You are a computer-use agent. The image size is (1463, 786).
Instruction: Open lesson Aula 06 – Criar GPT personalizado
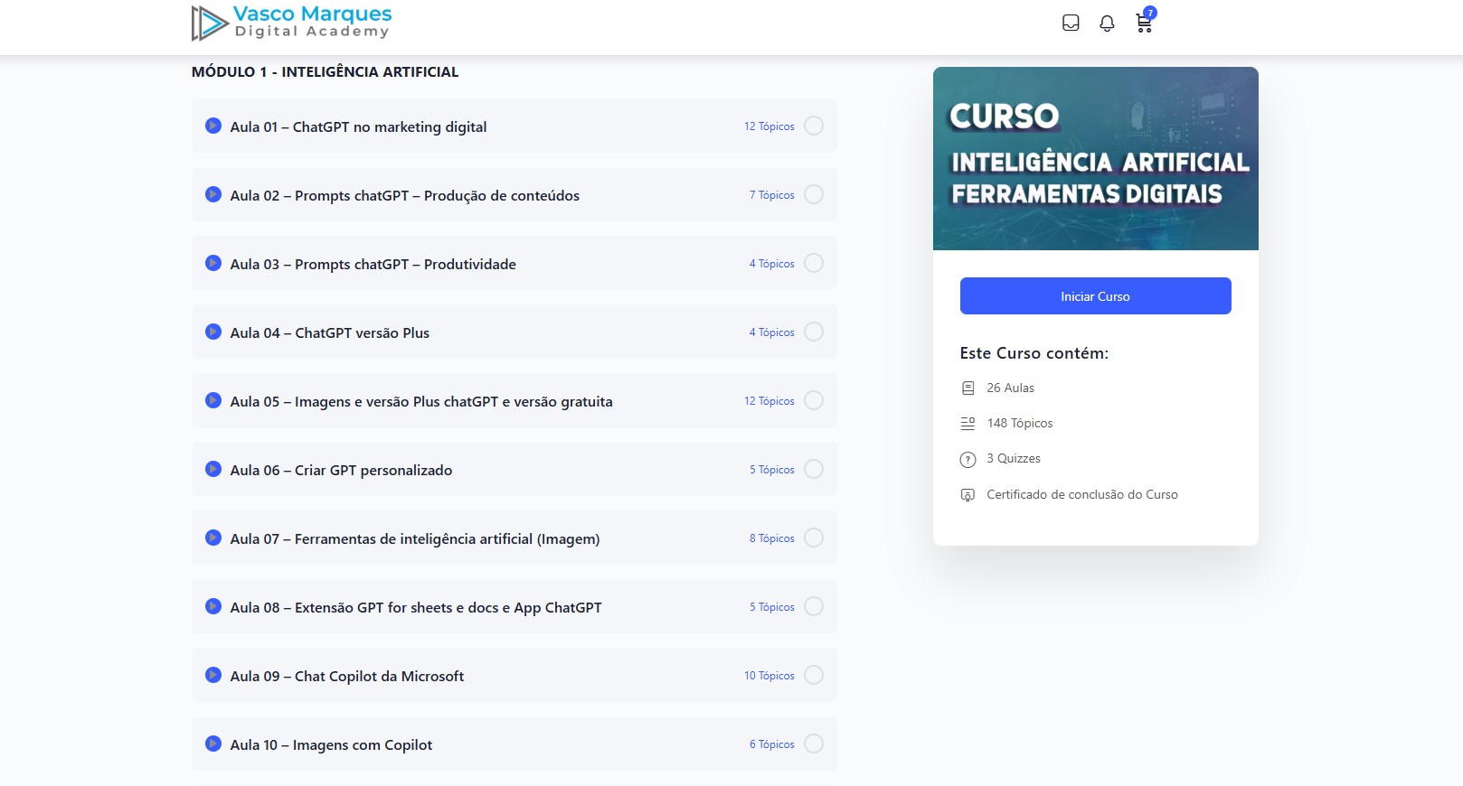[x=341, y=471]
